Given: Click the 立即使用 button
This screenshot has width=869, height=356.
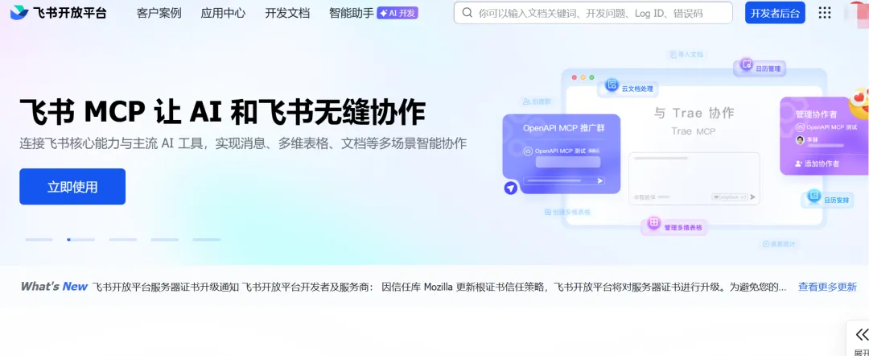Looking at the screenshot, I should 72,187.
